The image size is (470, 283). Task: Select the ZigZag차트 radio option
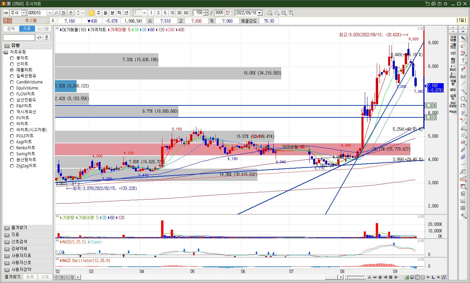[x=12, y=166]
